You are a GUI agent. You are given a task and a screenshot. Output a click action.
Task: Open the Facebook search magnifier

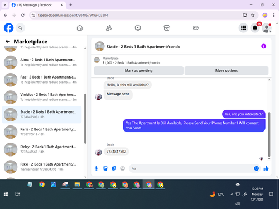[x=20, y=28]
